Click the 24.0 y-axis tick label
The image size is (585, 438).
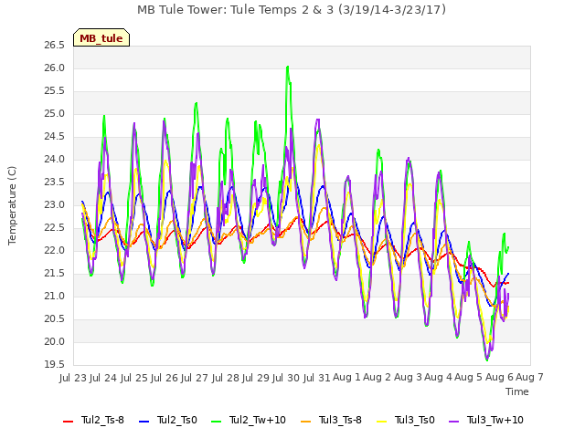click(55, 160)
